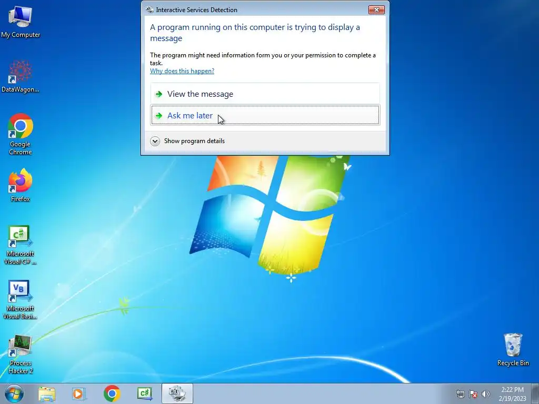The height and width of the screenshot is (404, 539).
Task: Select the Firefox desktop shortcut
Action: tap(21, 185)
